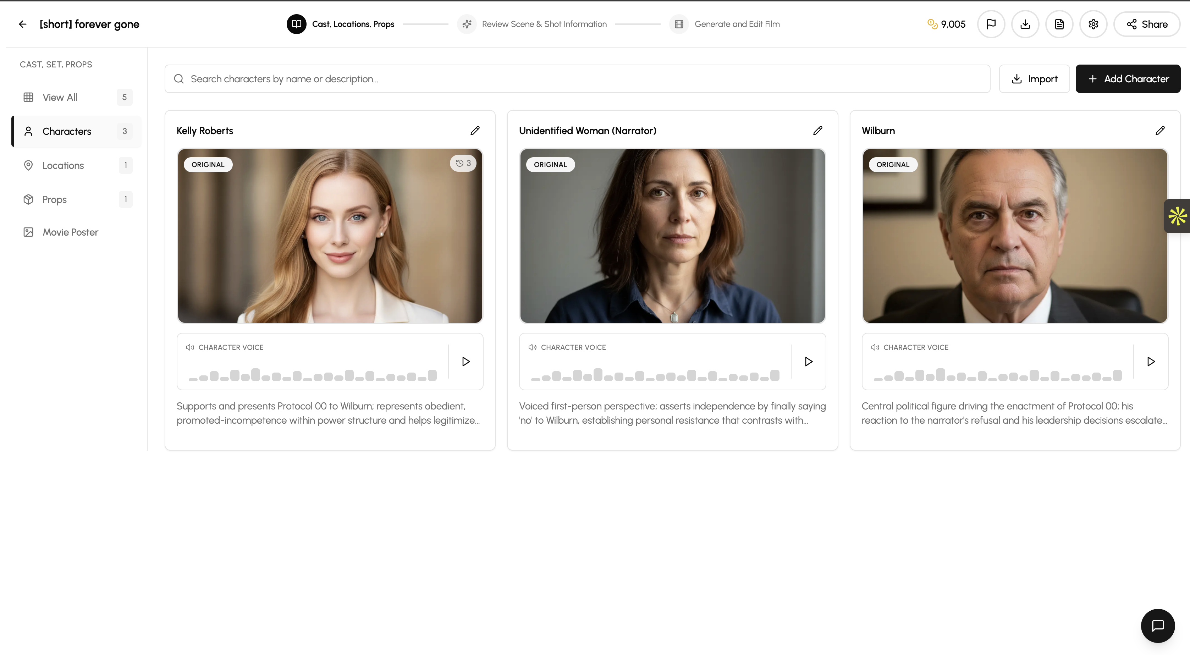Select View All in the sidebar
The image size is (1190, 655).
60,97
